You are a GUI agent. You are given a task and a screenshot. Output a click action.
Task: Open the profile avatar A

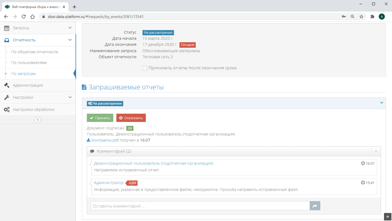[x=382, y=17]
